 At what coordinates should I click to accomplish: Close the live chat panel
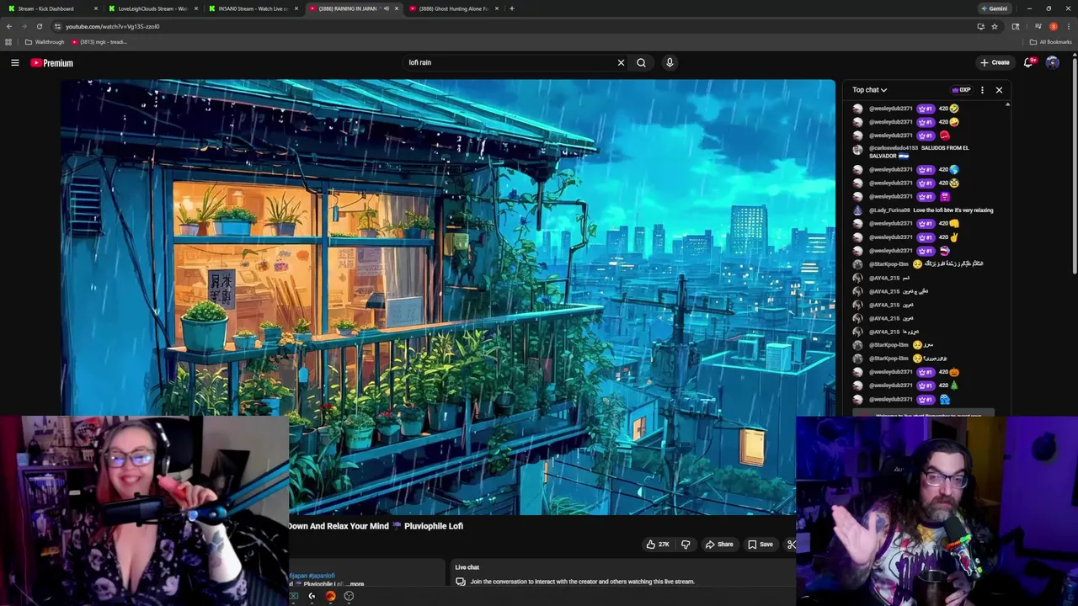click(999, 90)
